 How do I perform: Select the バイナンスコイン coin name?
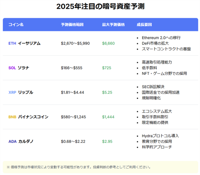(x=33, y=117)
